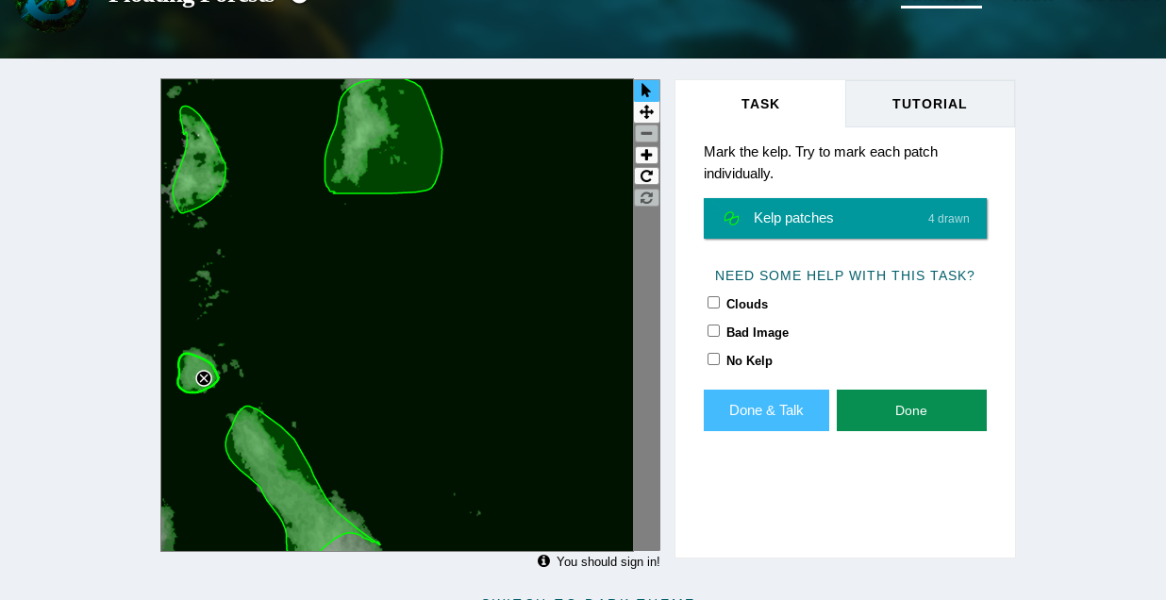Zoom in with the plus icon

[x=646, y=155]
